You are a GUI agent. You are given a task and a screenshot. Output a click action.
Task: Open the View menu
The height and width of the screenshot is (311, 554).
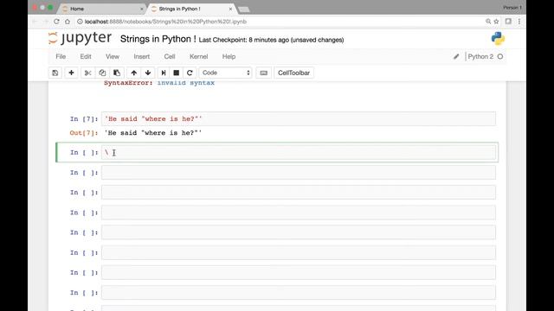tap(113, 56)
